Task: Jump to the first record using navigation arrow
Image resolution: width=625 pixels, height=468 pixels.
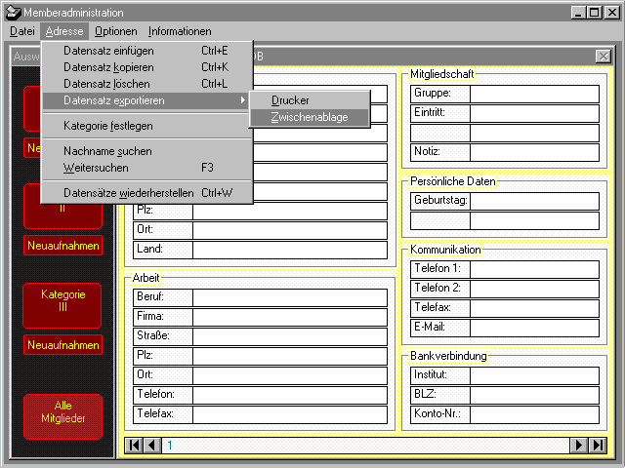Action: [x=135, y=446]
